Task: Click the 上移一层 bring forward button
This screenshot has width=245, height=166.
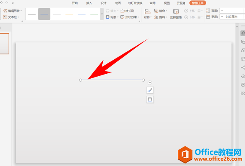Action: pos(193,11)
